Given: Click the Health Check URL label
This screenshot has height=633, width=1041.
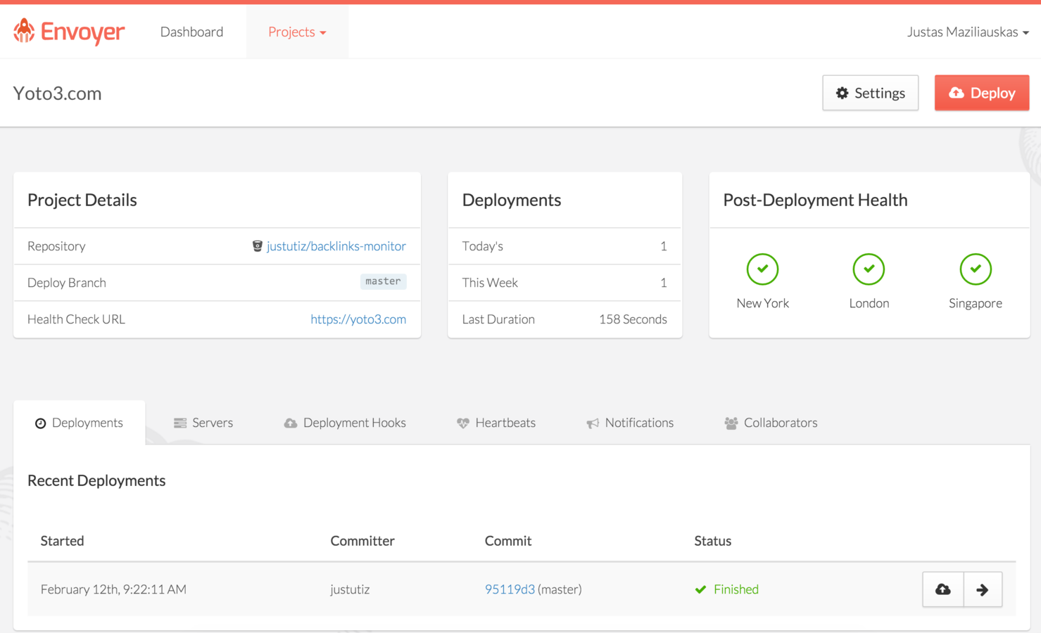Looking at the screenshot, I should (x=76, y=319).
